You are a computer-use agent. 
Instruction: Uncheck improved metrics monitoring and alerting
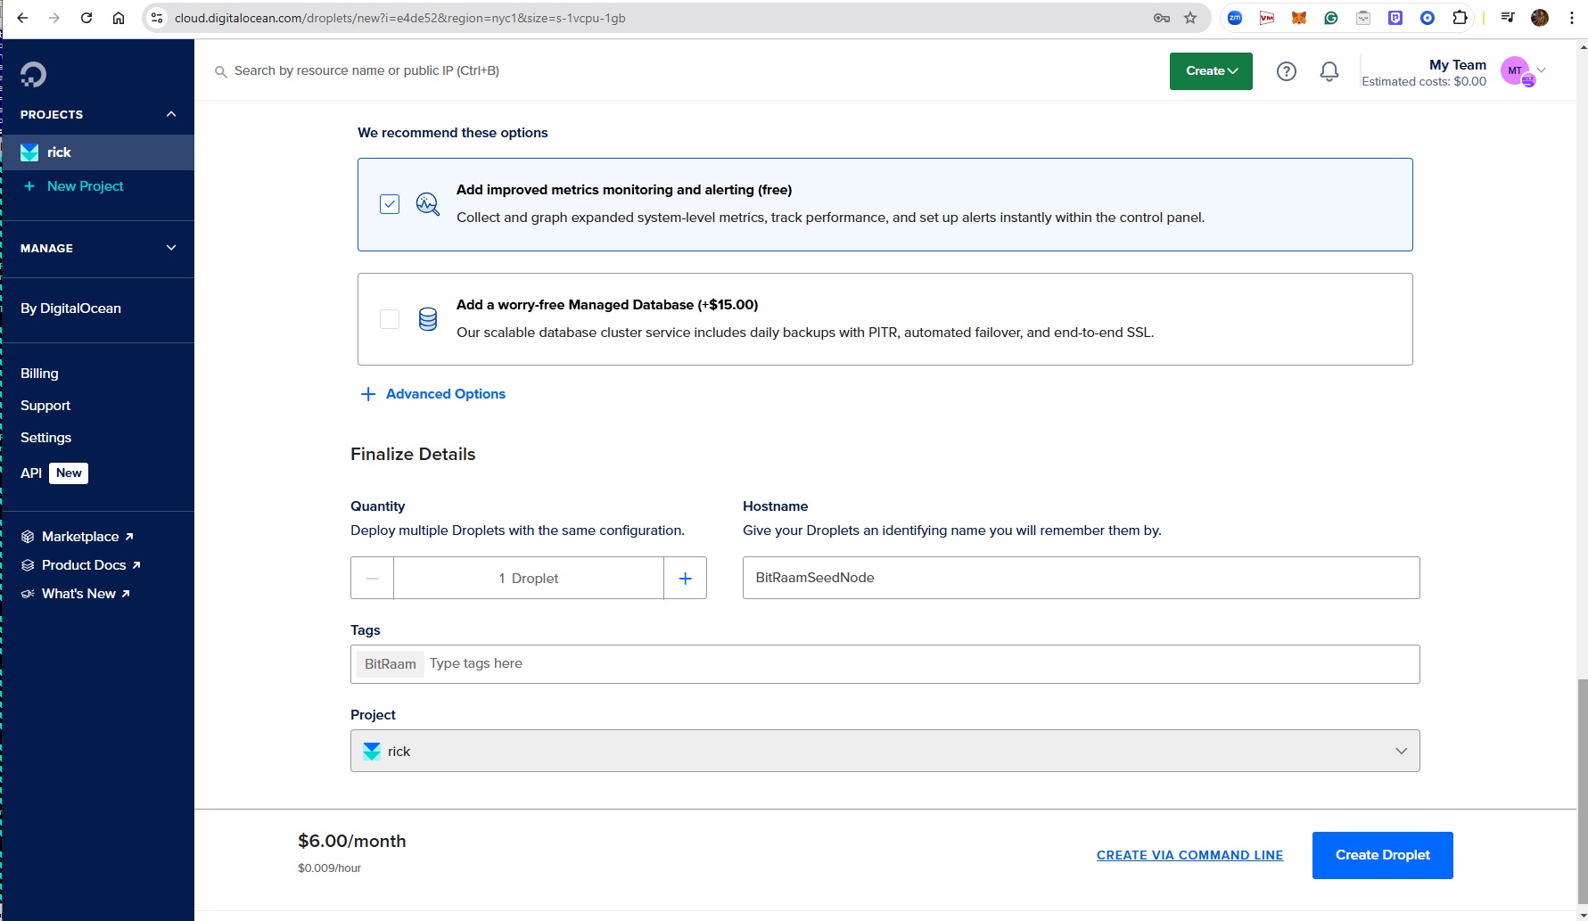[x=390, y=204]
